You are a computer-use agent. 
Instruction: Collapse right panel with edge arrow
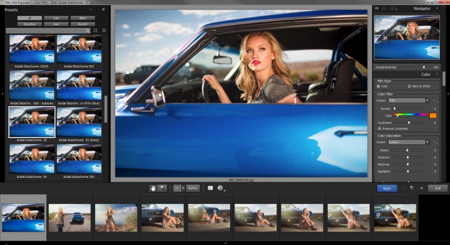click(448, 94)
